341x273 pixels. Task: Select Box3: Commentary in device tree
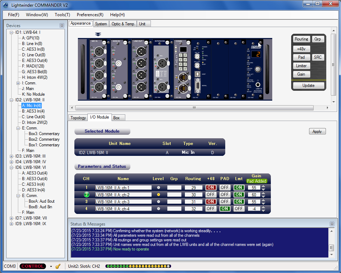coord(44,134)
